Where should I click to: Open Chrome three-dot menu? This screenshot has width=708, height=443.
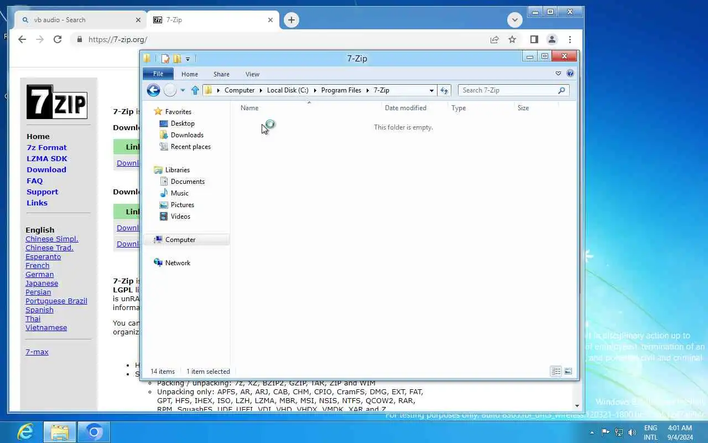(x=570, y=39)
